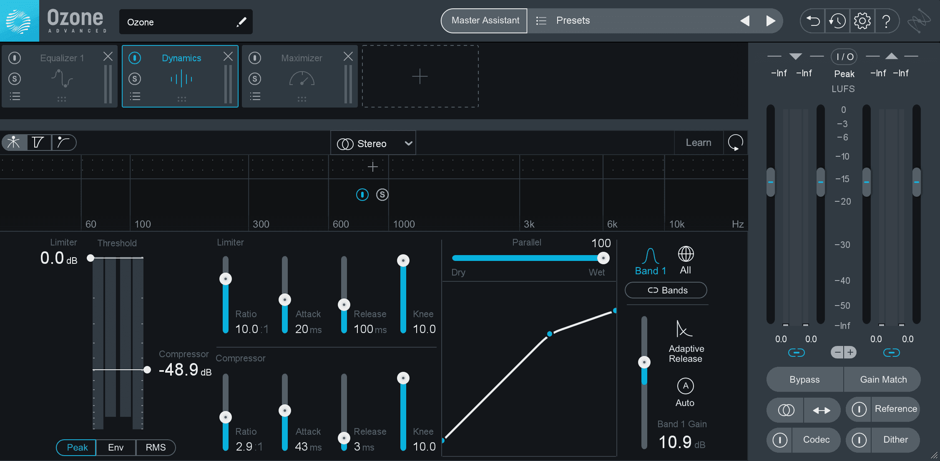940x461 pixels.
Task: Toggle Equalizer 1 module power
Action: coord(15,58)
